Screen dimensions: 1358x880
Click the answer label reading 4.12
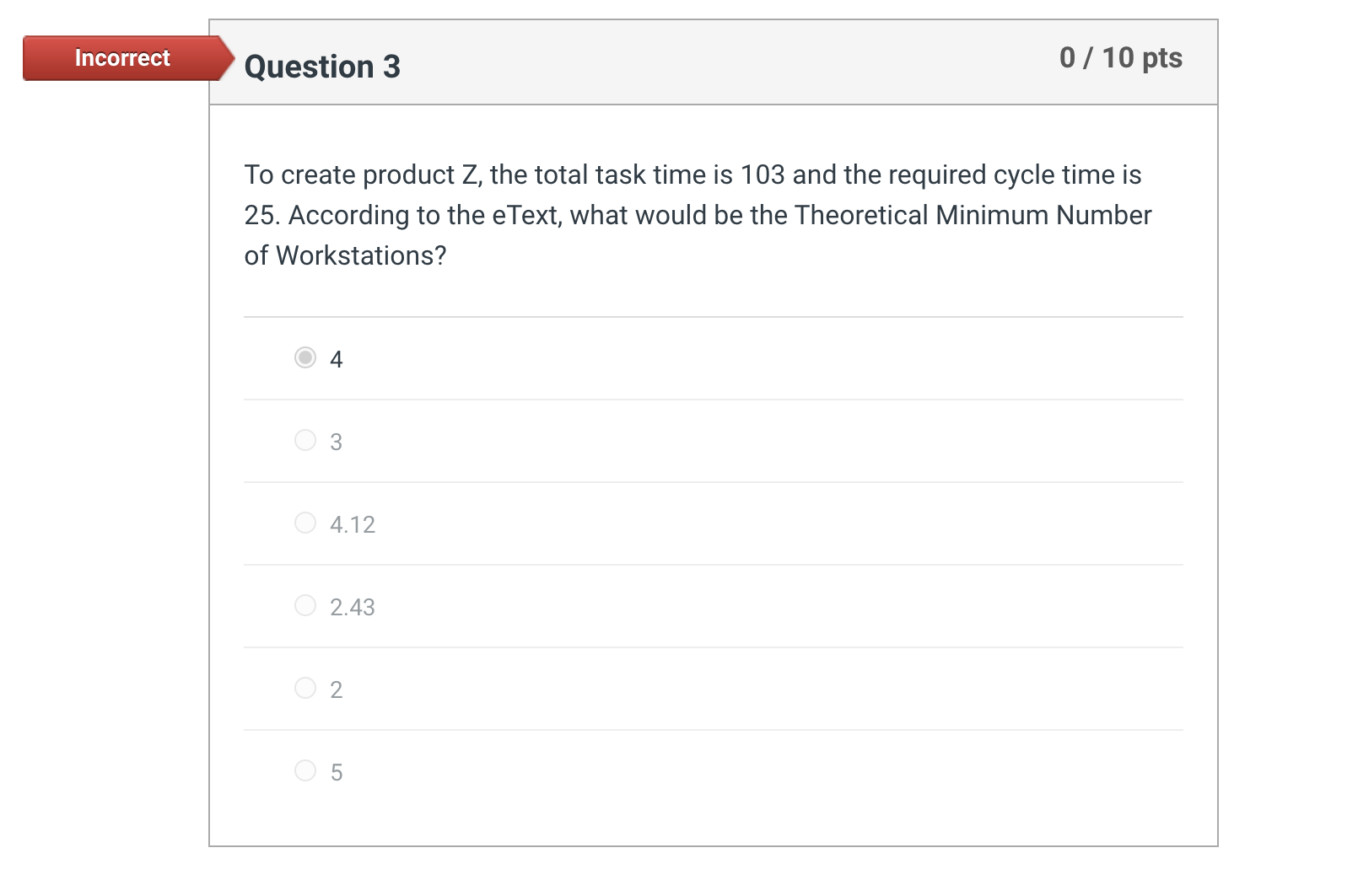click(x=354, y=523)
